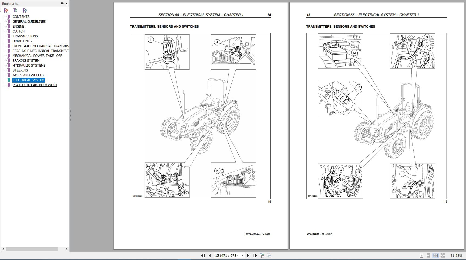Viewport: 466px width, 260px height.
Task: Delete the selected bookmark
Action: point(6,10)
